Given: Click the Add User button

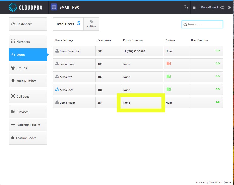Looking at the screenshot, I should tap(91, 24).
